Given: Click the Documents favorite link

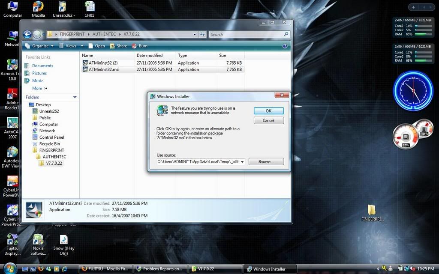Looking at the screenshot, I should pos(42,66).
